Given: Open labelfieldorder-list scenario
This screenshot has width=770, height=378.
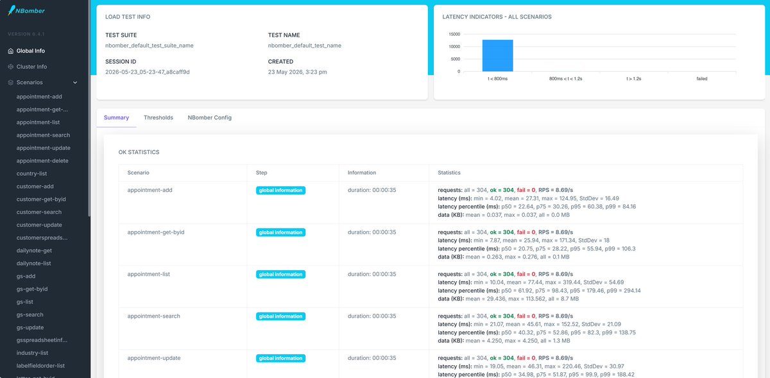Looking at the screenshot, I should point(41,366).
